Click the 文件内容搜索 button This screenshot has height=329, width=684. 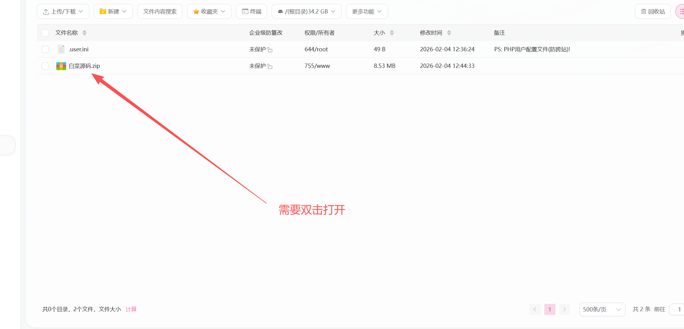pos(160,12)
